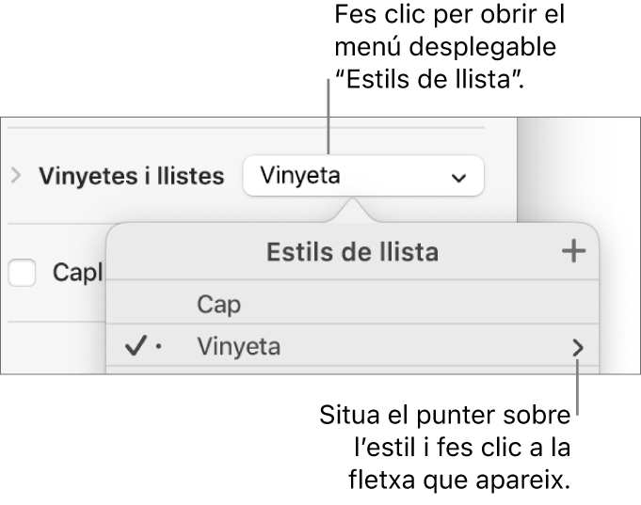Screen dimensions: 641x505
Task: Click the arrow next to Vinyeta style
Action: click(x=577, y=347)
